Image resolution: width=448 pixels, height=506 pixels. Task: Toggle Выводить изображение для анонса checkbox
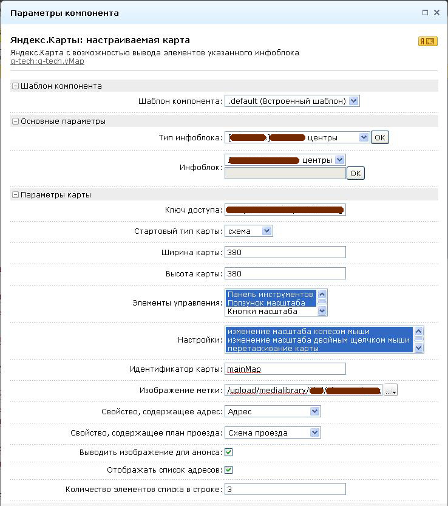(x=229, y=453)
